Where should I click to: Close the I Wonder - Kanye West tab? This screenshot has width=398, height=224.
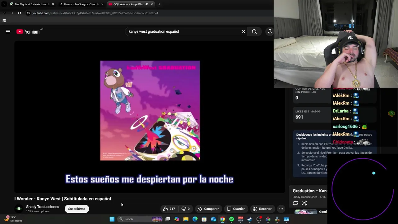coord(152,4)
